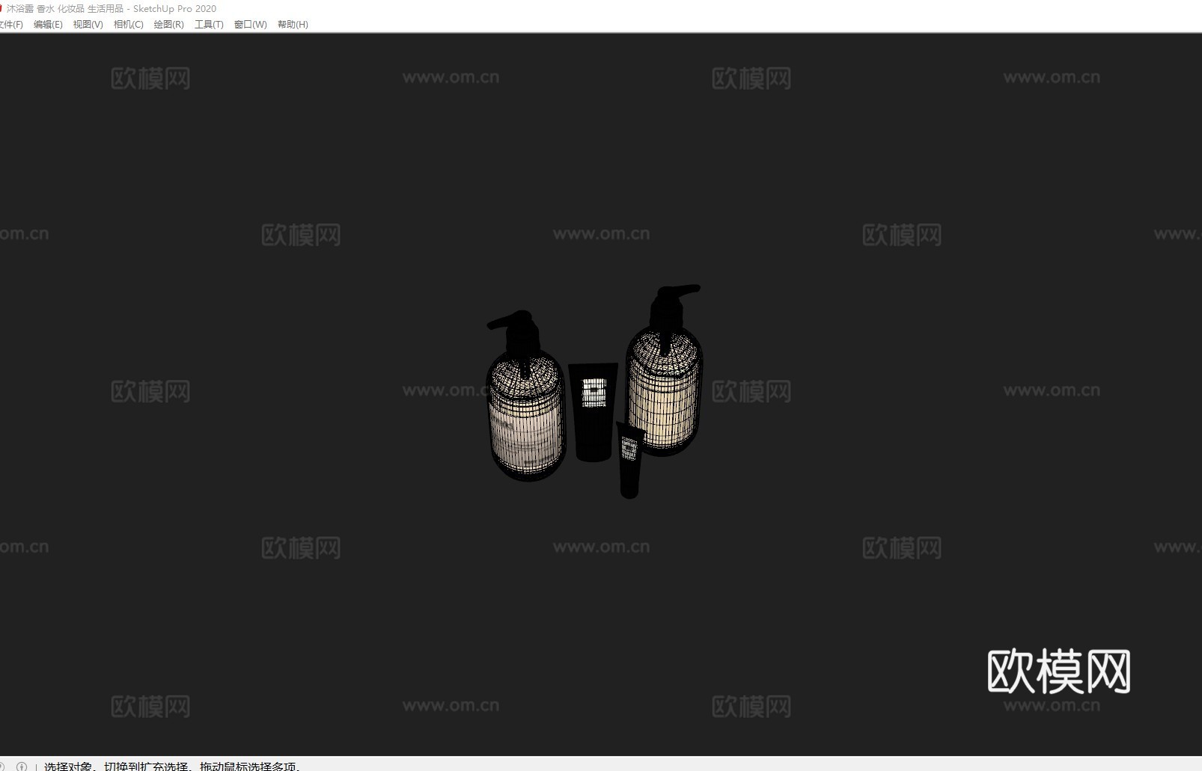Open the 绘图(R) draw menu

pos(168,25)
